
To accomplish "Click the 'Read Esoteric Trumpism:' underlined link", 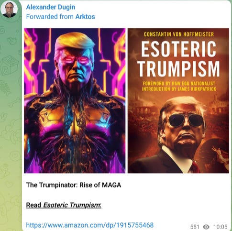I will point(64,205).
